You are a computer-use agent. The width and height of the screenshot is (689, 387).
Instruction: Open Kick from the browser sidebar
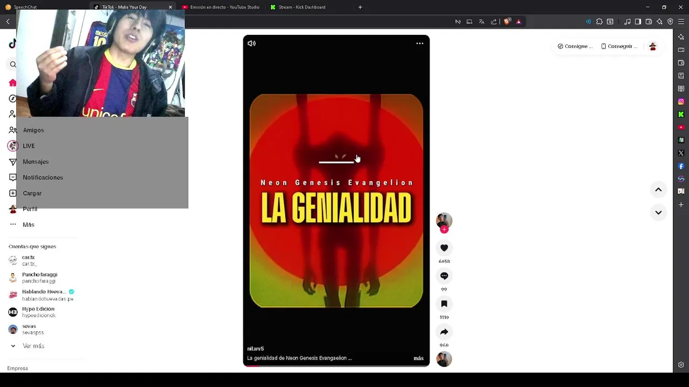click(681, 114)
